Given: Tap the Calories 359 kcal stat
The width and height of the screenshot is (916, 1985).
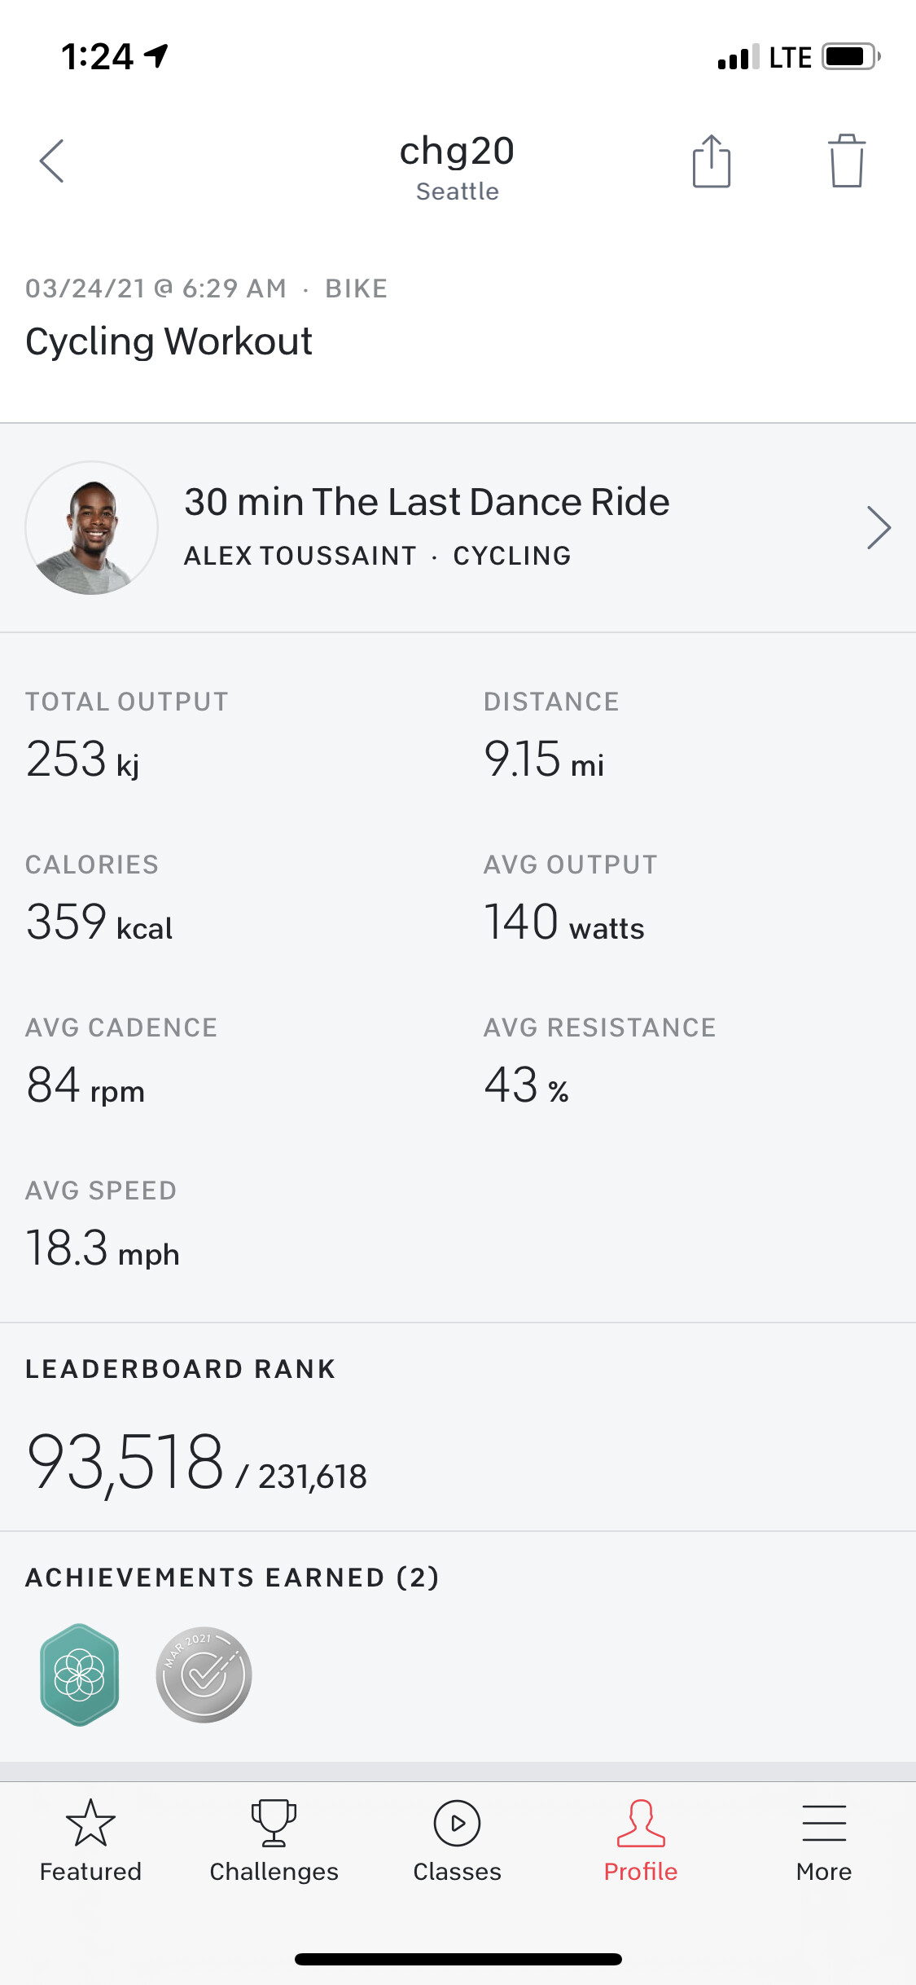Looking at the screenshot, I should tap(99, 922).
